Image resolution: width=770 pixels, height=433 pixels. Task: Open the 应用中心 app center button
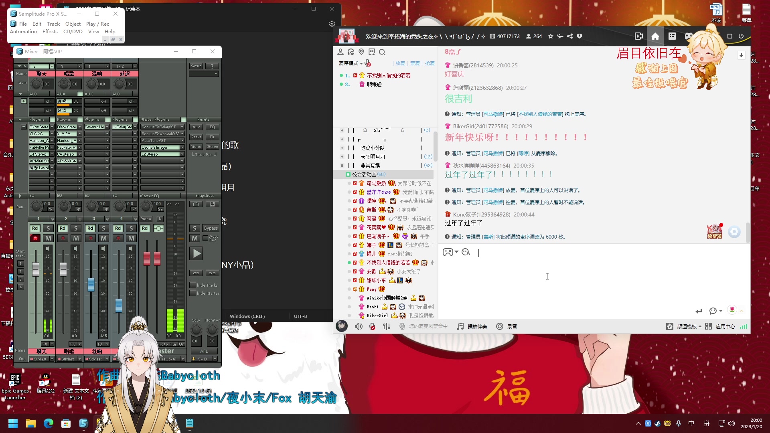(720, 326)
